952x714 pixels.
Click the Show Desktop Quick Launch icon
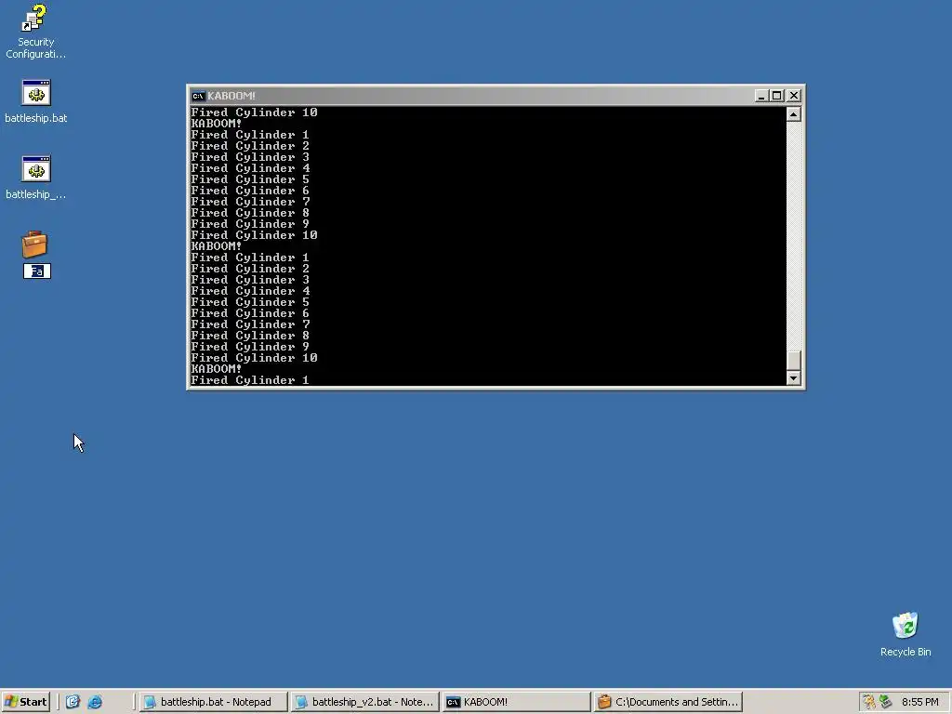pos(73,702)
